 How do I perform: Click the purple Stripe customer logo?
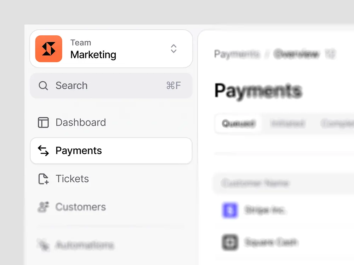230,210
